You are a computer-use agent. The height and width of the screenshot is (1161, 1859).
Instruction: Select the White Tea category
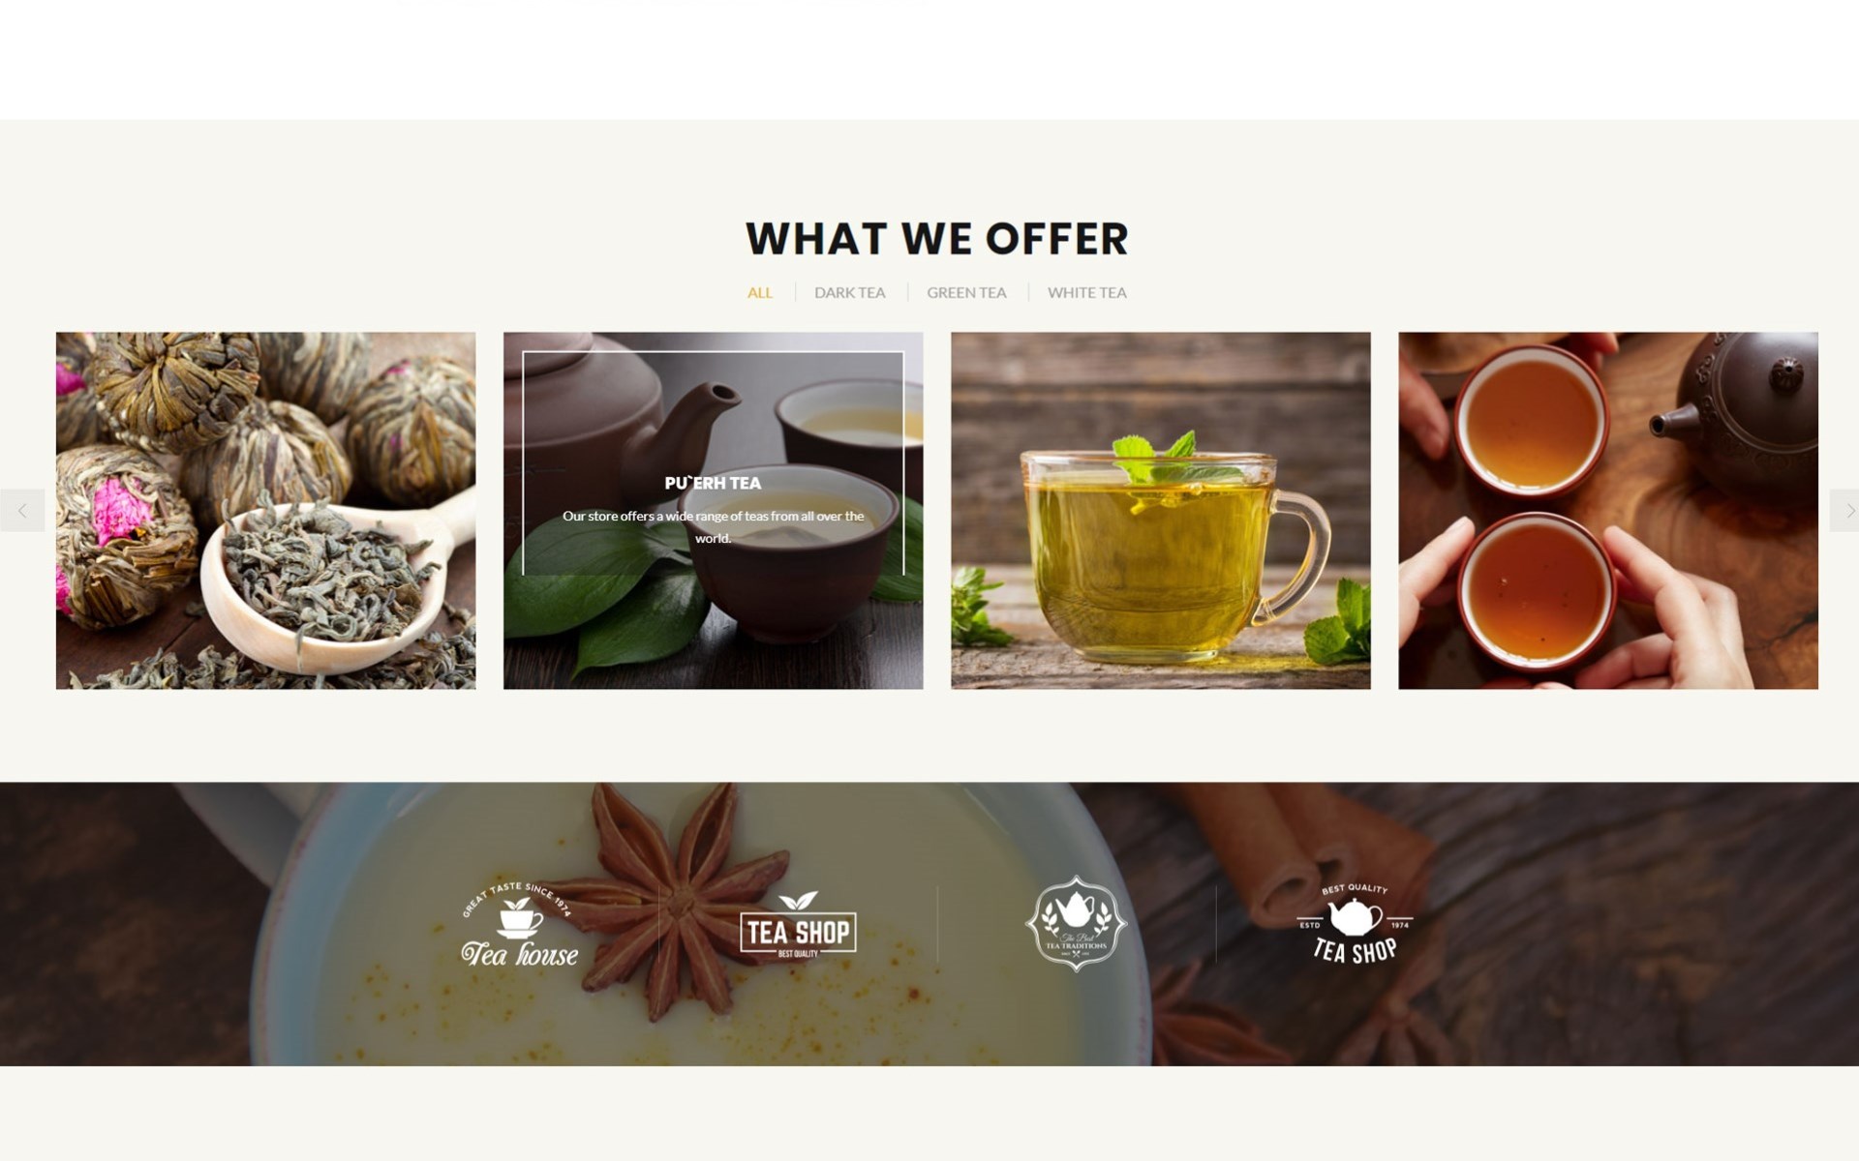(x=1087, y=292)
